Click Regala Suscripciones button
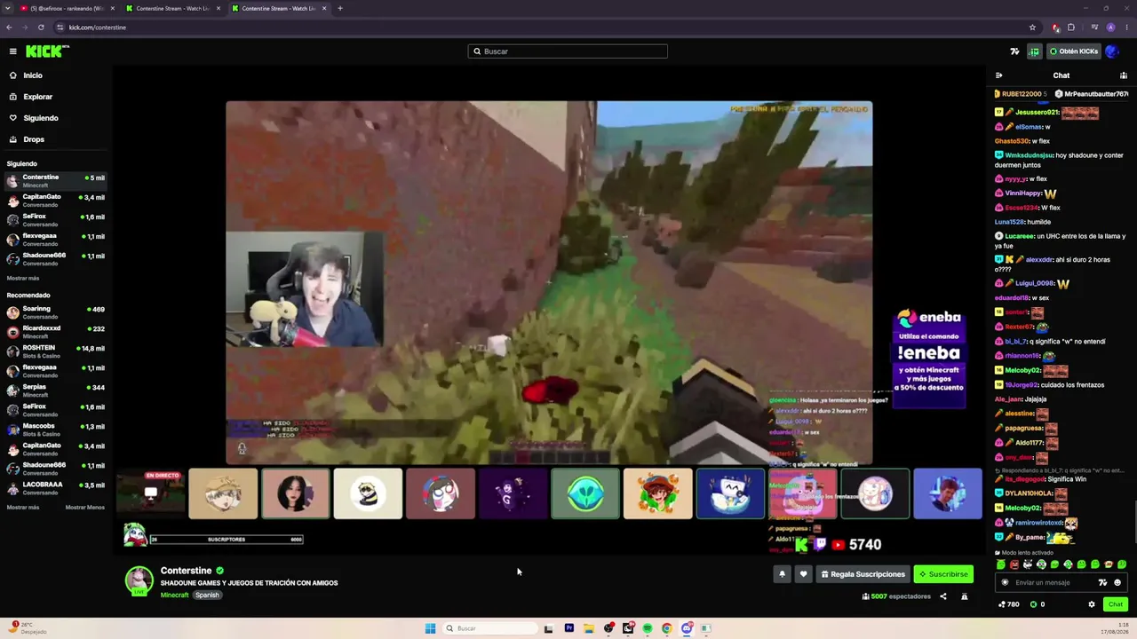 [863, 574]
